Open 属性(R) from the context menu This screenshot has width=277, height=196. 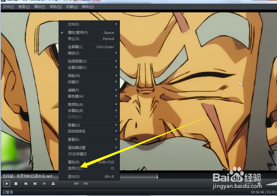(89, 162)
